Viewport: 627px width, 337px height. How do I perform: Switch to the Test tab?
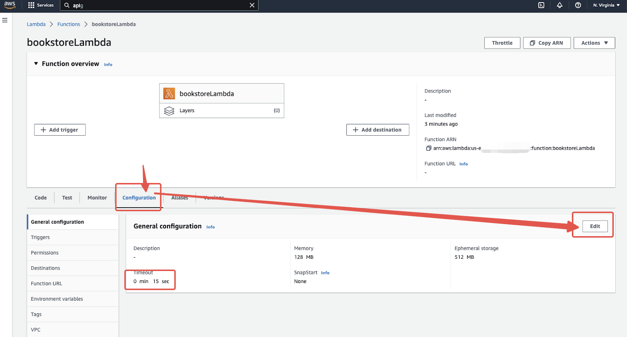(x=67, y=198)
